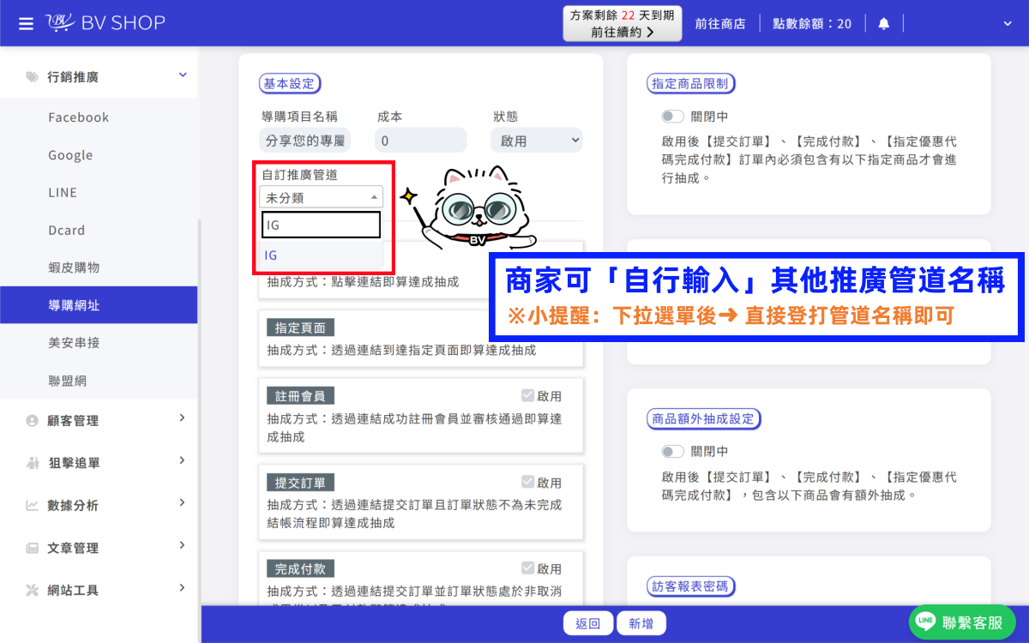Click the BV SHOP logo
The image size is (1029, 643).
tap(104, 23)
